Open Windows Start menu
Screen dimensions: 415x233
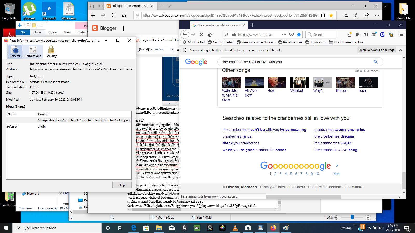click(x=6, y=228)
